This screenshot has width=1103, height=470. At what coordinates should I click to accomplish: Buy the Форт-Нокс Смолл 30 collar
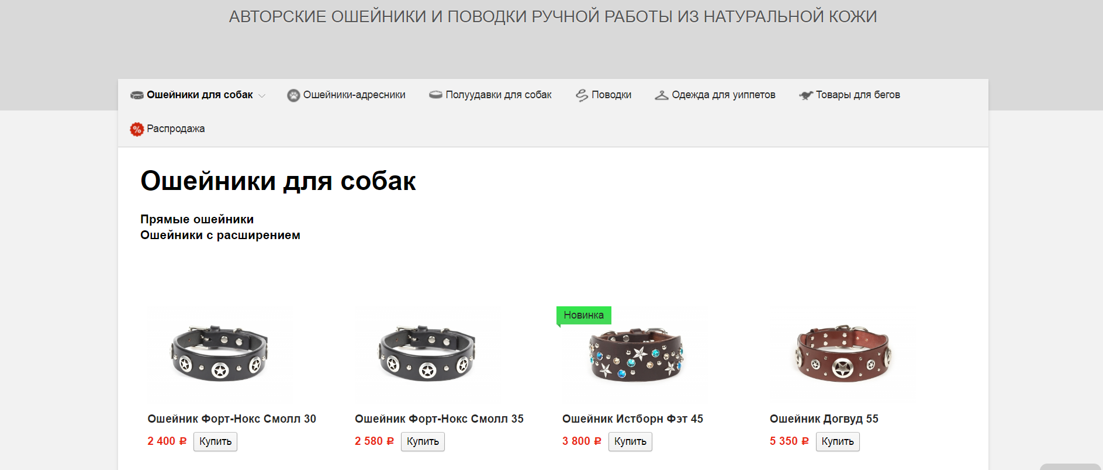(215, 441)
